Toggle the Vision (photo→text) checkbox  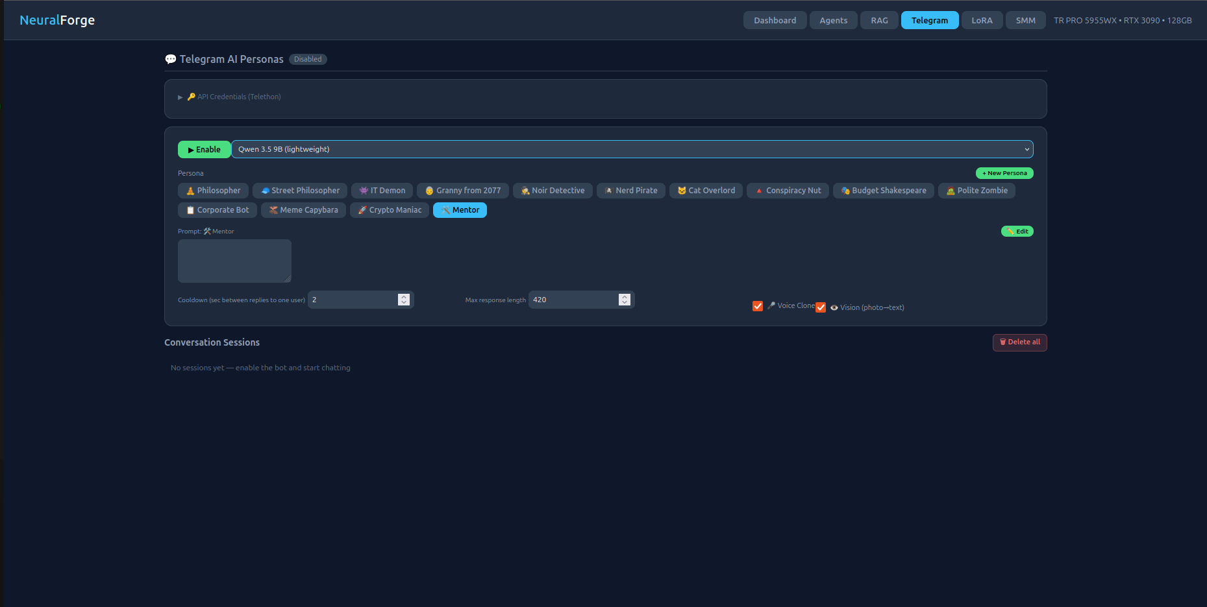(821, 307)
